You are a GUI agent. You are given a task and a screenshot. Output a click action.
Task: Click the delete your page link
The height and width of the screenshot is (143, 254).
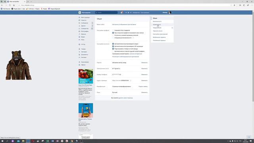pos(125,98)
